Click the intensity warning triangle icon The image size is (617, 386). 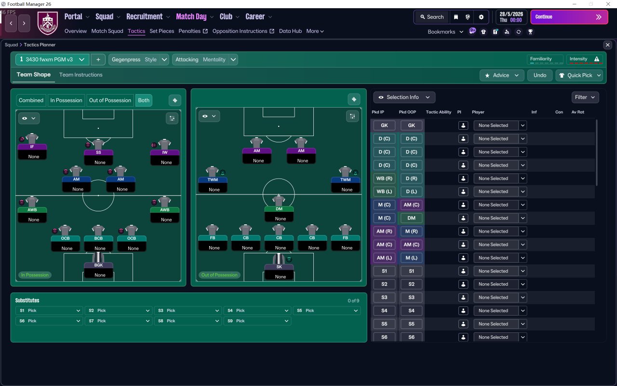click(597, 59)
